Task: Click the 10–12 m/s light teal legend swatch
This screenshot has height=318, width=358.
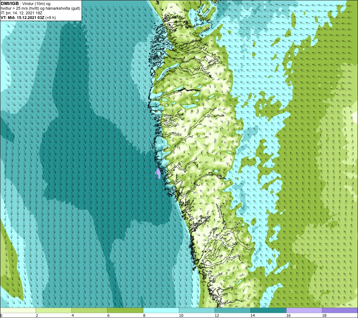Action: [x=197, y=310]
